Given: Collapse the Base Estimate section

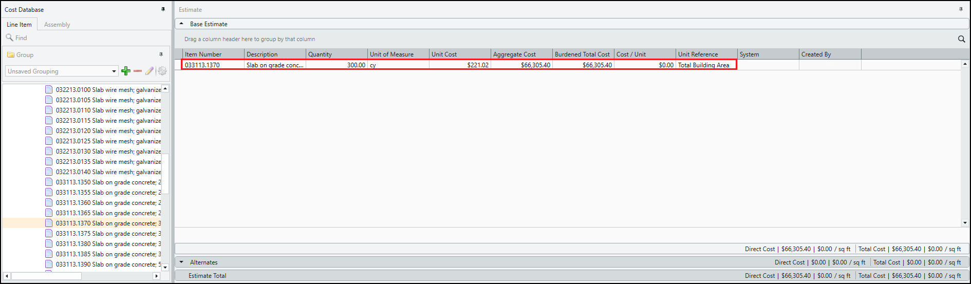Looking at the screenshot, I should [181, 24].
